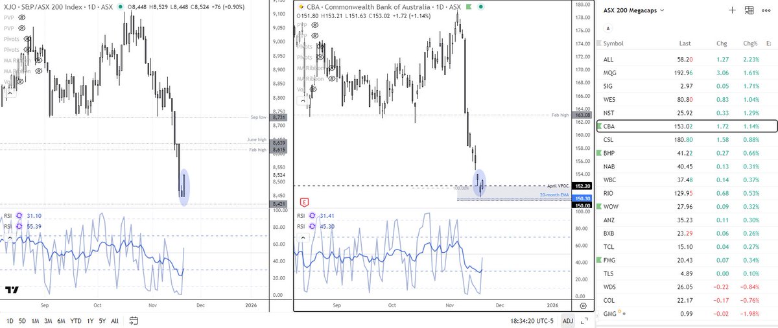Select WDS row in watchlist
The height and width of the screenshot is (328, 778).
(686, 287)
